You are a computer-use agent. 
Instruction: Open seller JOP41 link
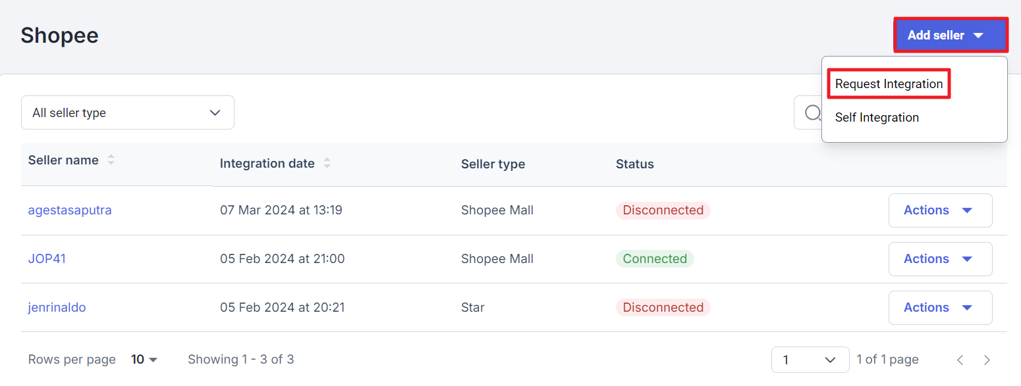[x=47, y=259]
